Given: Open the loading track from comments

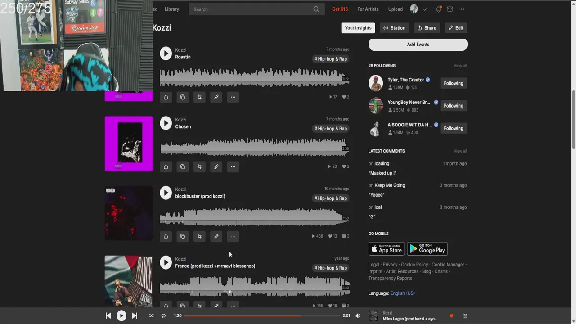Looking at the screenshot, I should coord(382,164).
